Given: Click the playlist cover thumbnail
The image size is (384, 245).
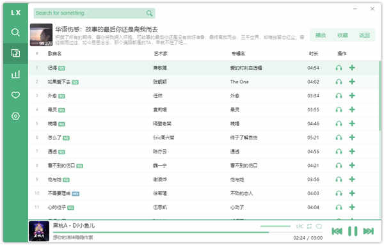Looking at the screenshot, I should click(x=41, y=35).
